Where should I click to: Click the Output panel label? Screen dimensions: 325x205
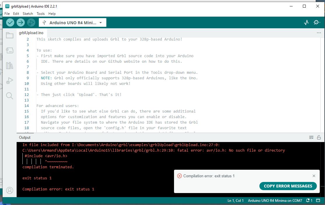(25, 137)
